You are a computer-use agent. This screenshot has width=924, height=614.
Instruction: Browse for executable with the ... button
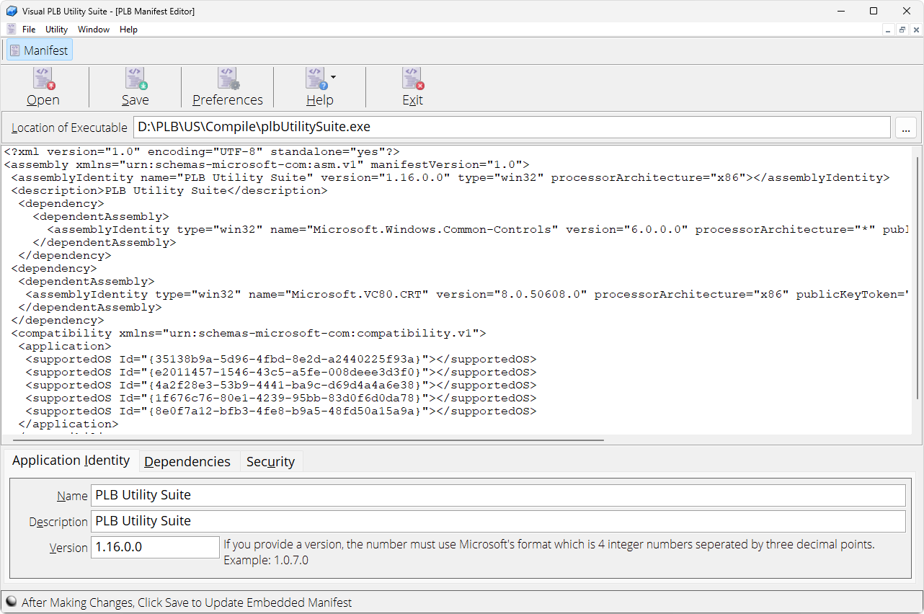(x=906, y=128)
